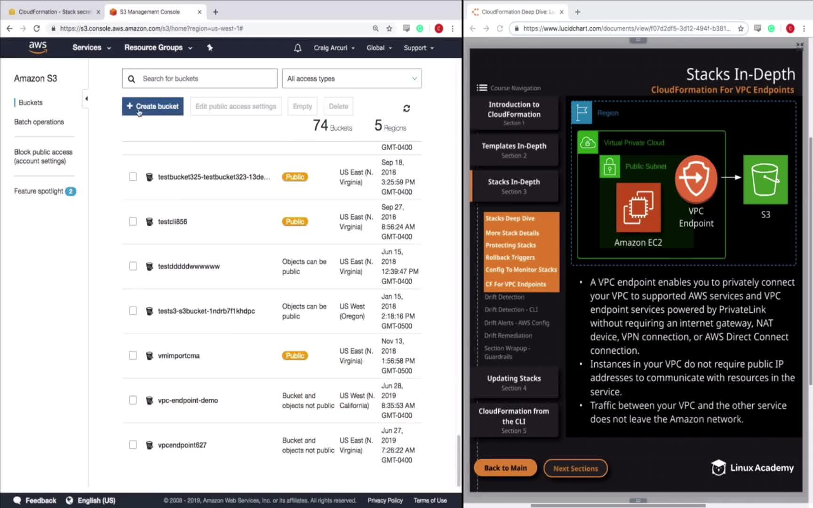Check the tests3-s3bucket-1ndrb7f1khdpc row
The height and width of the screenshot is (508, 813).
pyautogui.click(x=133, y=311)
